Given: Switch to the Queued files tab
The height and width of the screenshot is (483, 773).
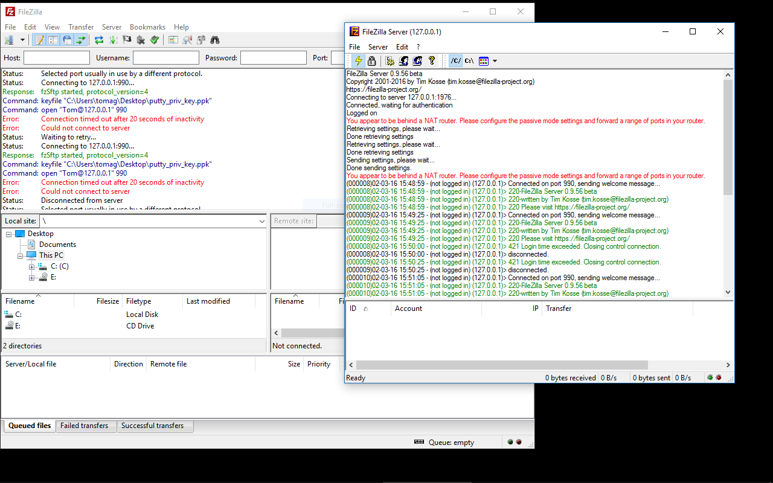Looking at the screenshot, I should pyautogui.click(x=30, y=426).
